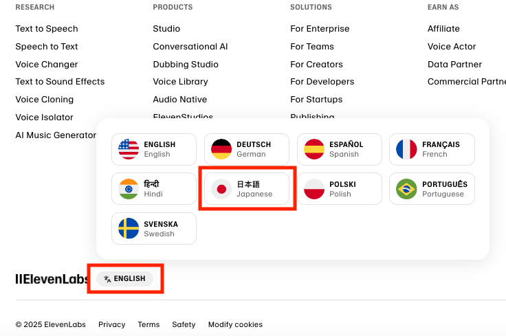The width and height of the screenshot is (506, 336).
Task: Click the RESEARCH column heading
Action: tap(35, 7)
